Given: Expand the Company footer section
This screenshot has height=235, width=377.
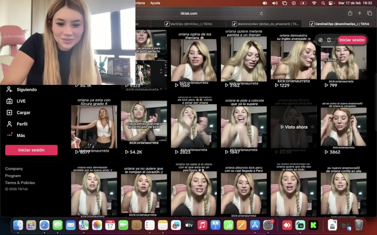Looking at the screenshot, I should coord(14,168).
